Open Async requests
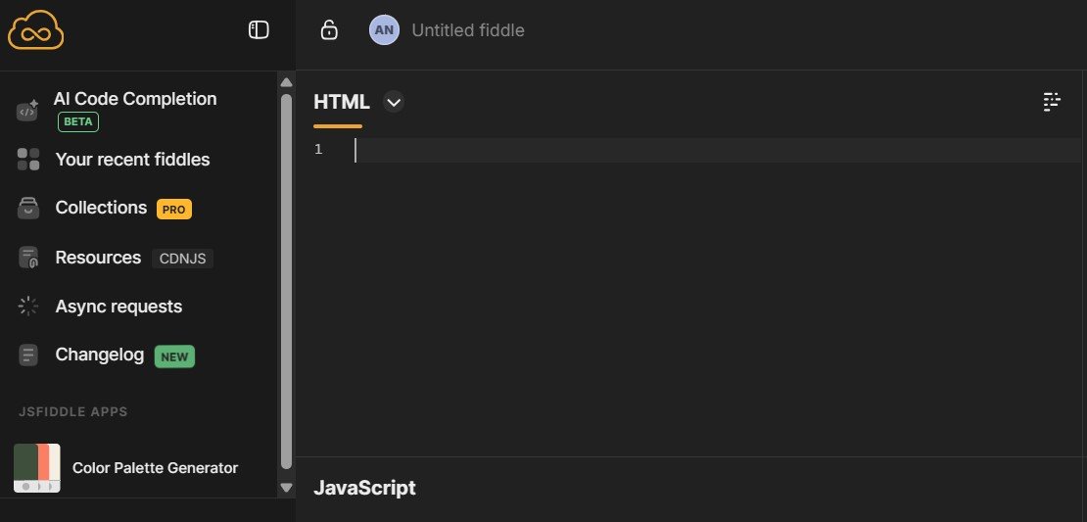The width and height of the screenshot is (1087, 522). point(118,307)
